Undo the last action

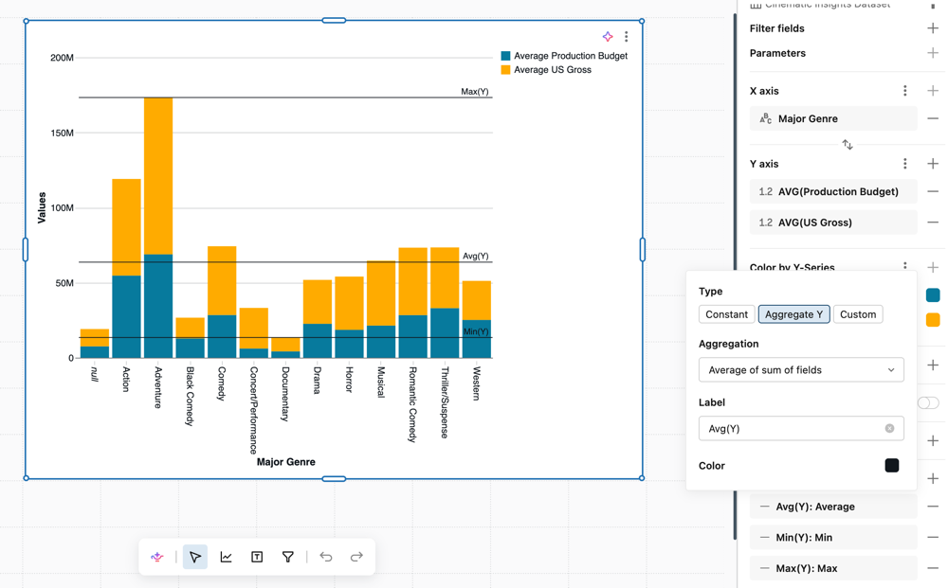[x=326, y=557]
